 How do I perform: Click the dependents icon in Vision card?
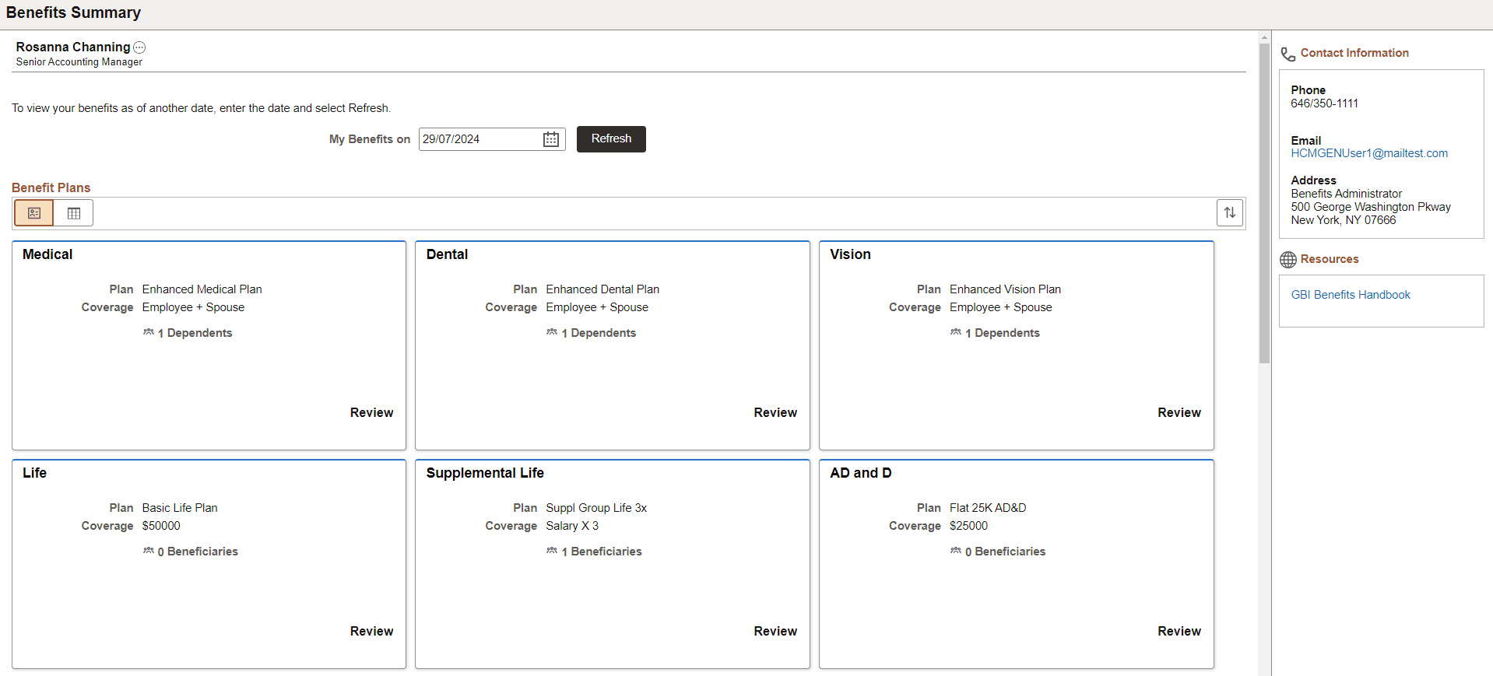click(956, 332)
